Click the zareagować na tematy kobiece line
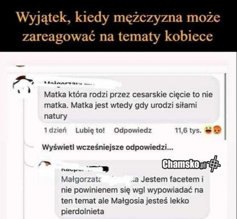The height and width of the screenshot is (219, 237). (117, 37)
